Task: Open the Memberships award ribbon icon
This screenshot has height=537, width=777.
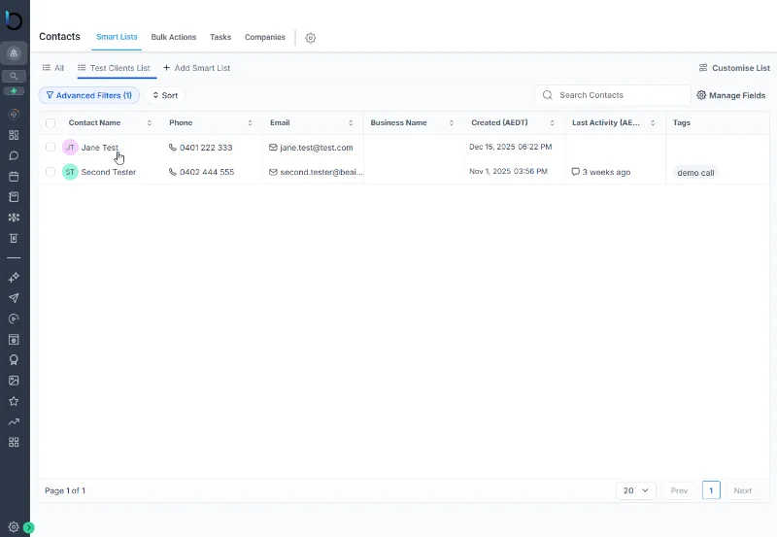Action: pos(14,360)
